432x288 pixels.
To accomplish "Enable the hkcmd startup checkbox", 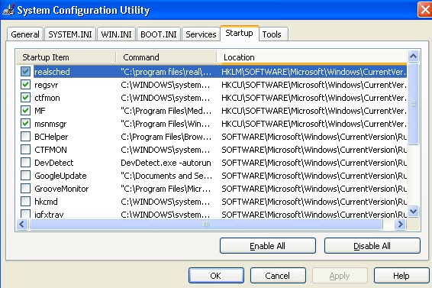I will tap(26, 202).
